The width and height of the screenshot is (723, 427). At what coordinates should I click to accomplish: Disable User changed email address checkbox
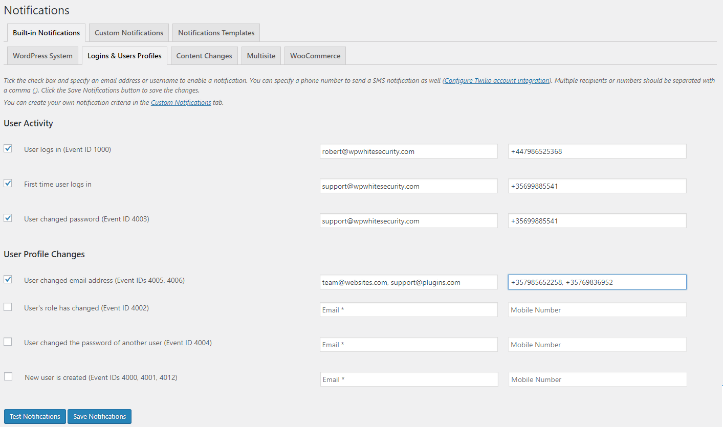(x=8, y=279)
